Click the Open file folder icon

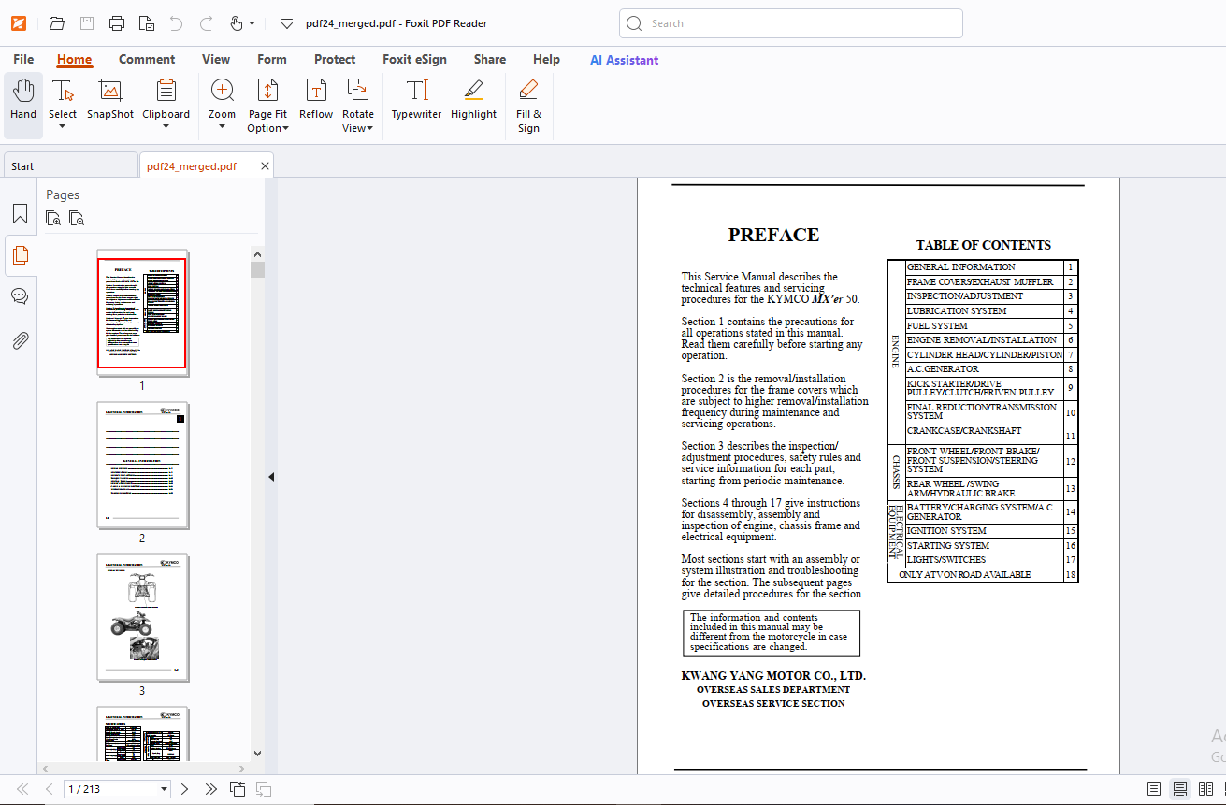57,23
